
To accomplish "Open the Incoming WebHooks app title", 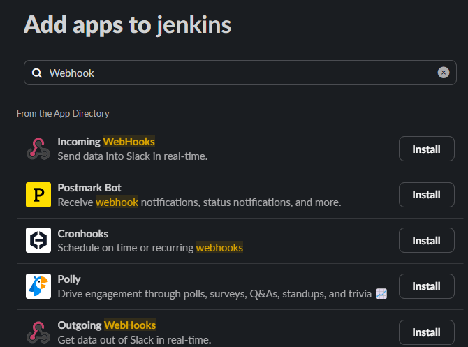I will pyautogui.click(x=106, y=141).
